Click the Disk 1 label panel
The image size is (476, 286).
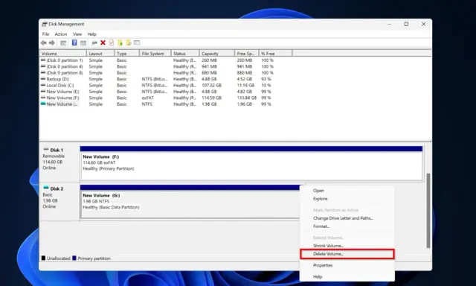[59, 162]
